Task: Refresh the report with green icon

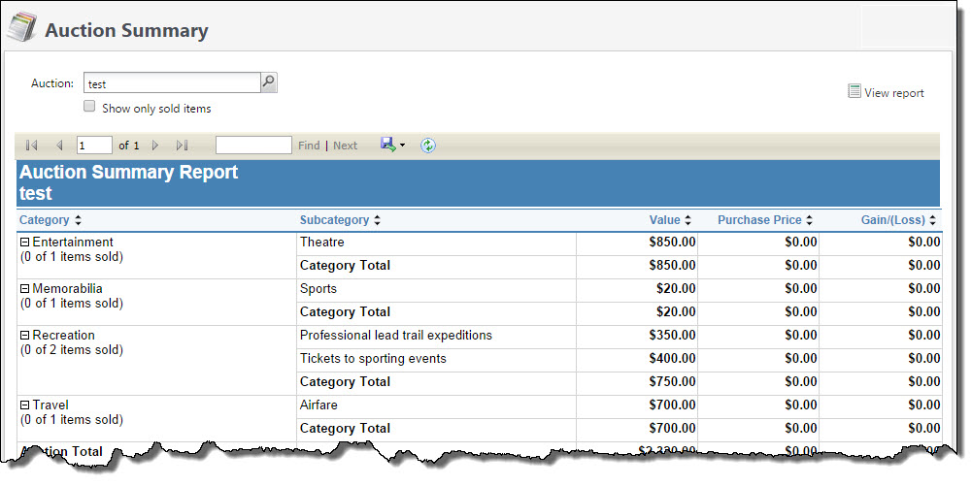Action: coord(428,146)
